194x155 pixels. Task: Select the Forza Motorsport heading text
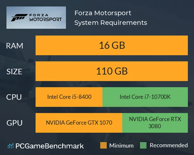pos(103,13)
